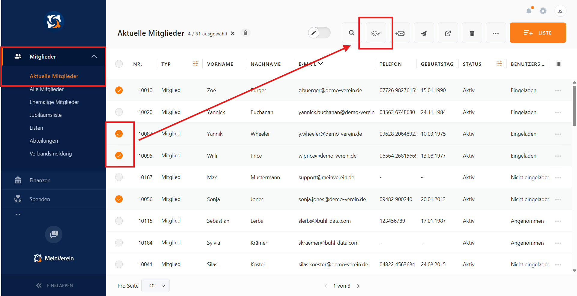Click the send email envelope icon
577x296 pixels.
(400, 33)
